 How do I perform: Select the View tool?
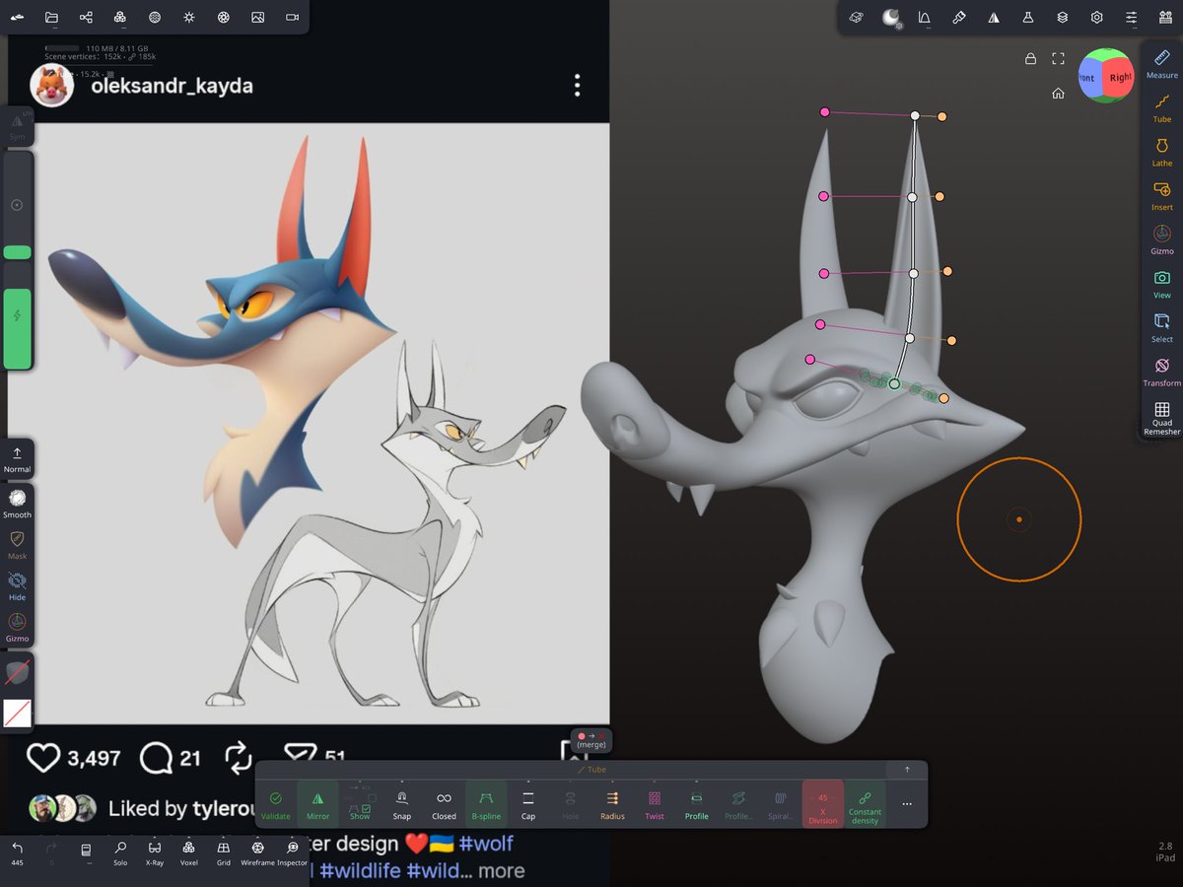pos(1162,284)
